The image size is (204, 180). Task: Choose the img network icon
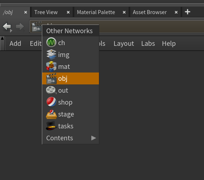[x=51, y=54]
